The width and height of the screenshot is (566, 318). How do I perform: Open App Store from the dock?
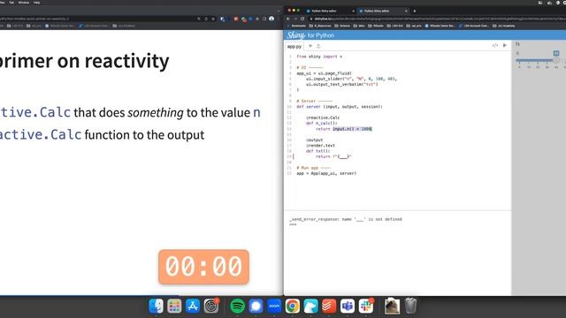193,307
